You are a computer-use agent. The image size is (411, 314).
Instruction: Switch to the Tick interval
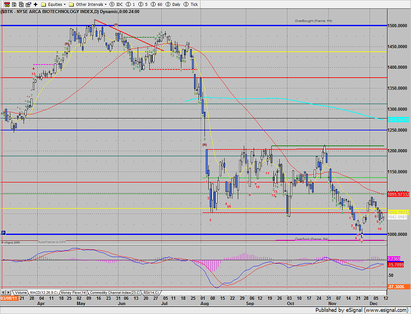click(x=191, y=4)
